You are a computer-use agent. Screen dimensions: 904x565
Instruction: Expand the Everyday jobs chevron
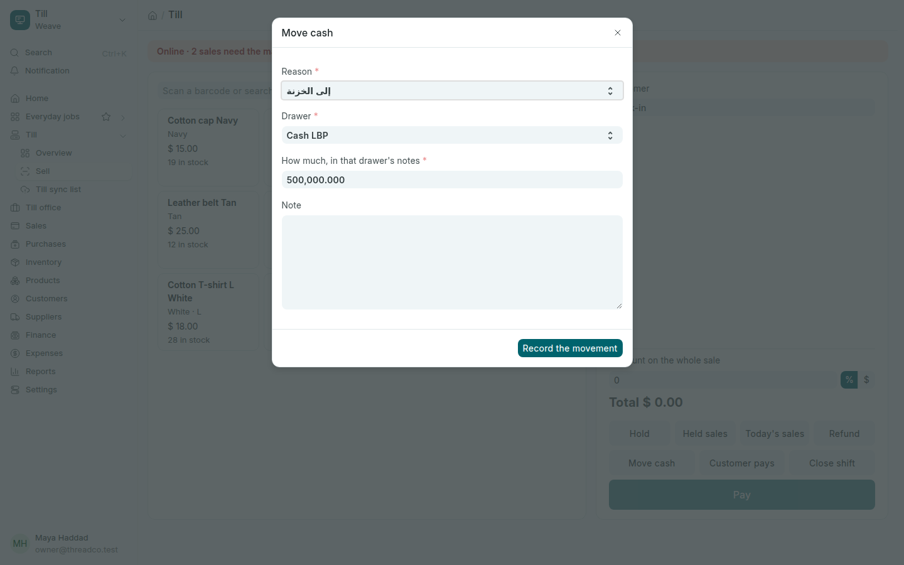pyautogui.click(x=123, y=117)
